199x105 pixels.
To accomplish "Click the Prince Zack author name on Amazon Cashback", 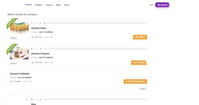I will pos(17,81).
